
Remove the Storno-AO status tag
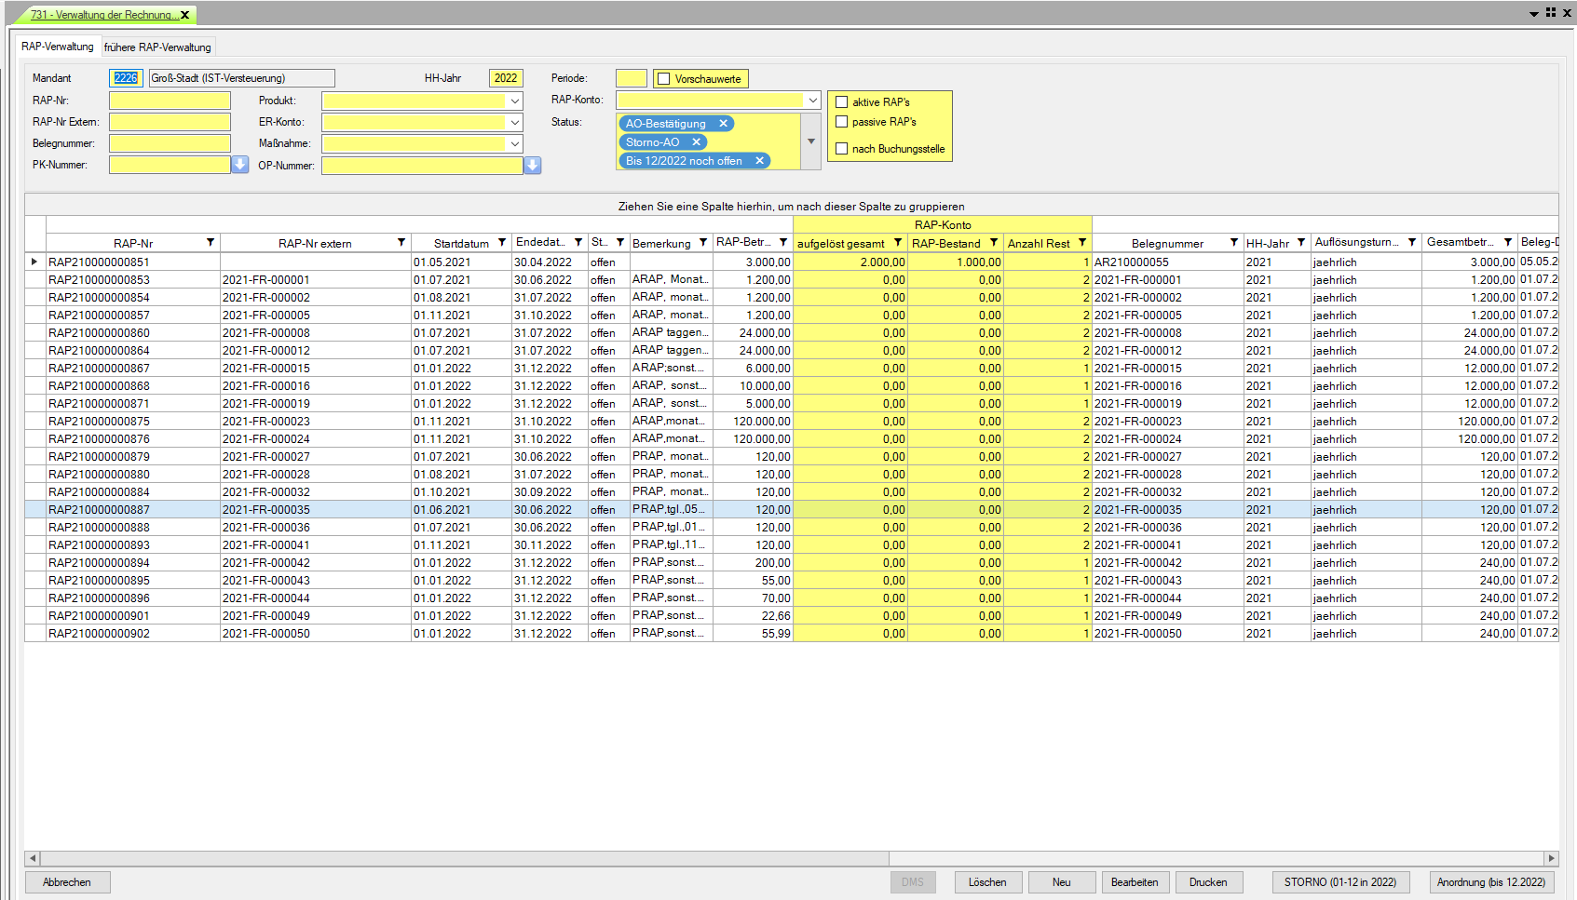tap(696, 142)
